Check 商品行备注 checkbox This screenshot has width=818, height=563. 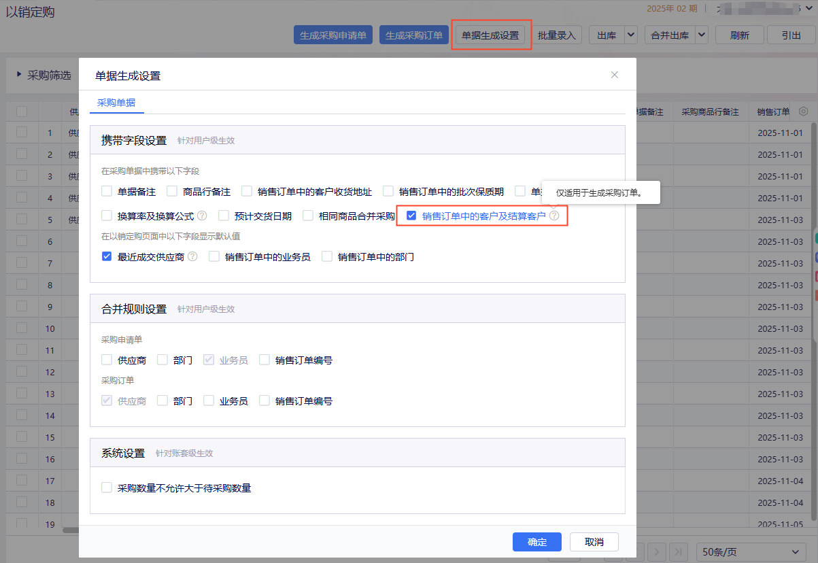pyautogui.click(x=172, y=191)
